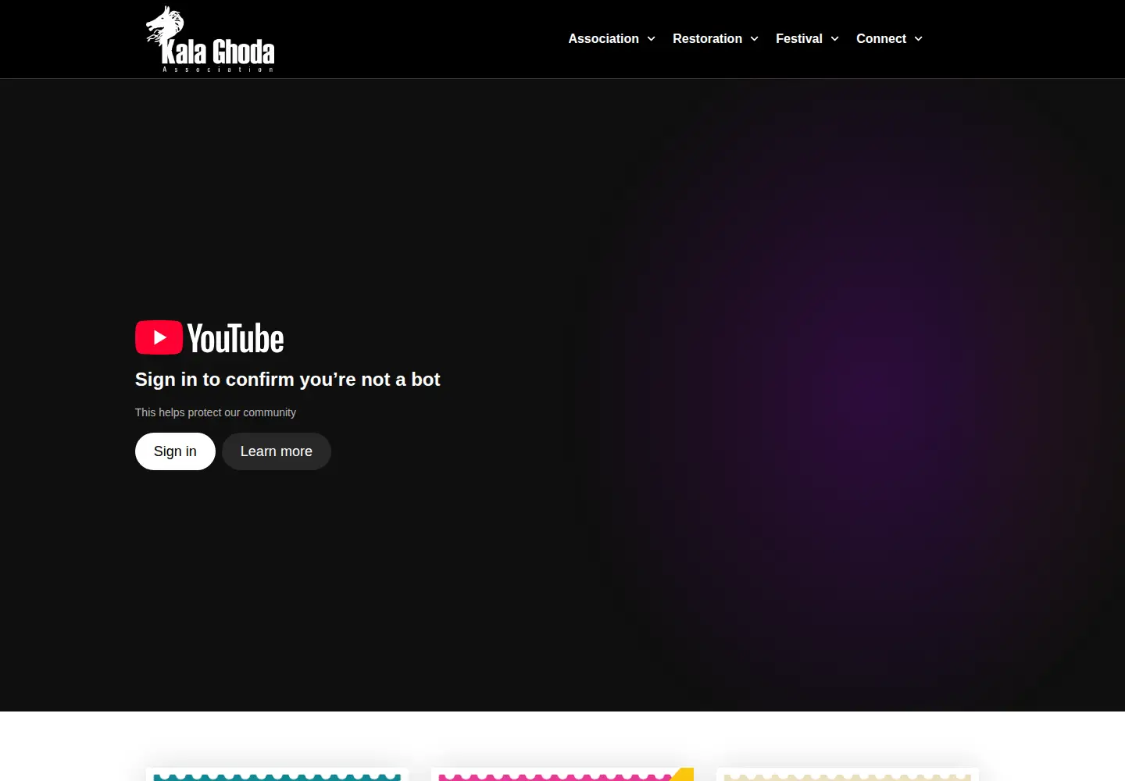Expand the Restoration dropdown chevron
The image size is (1125, 781).
tap(754, 39)
